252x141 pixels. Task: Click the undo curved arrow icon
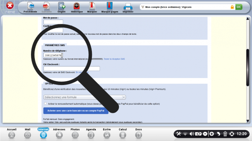pos(218,134)
